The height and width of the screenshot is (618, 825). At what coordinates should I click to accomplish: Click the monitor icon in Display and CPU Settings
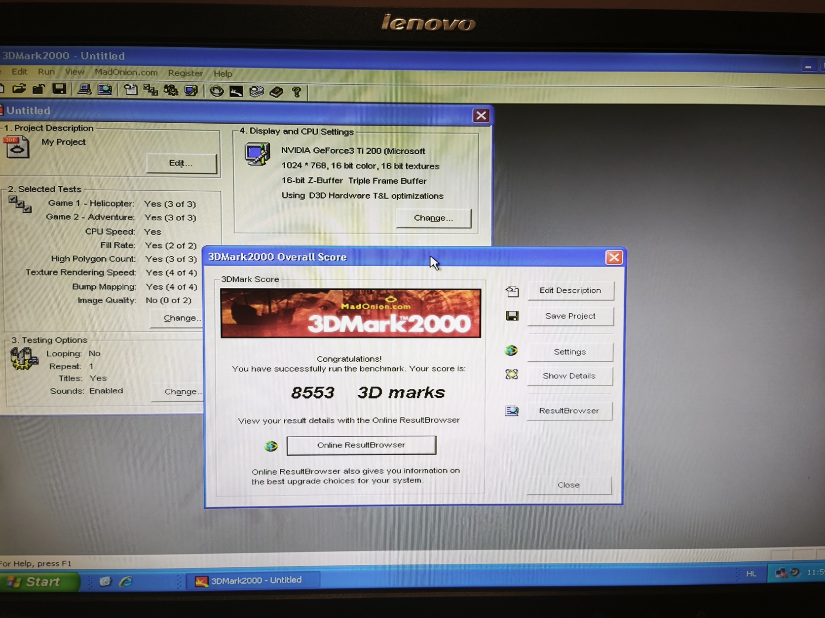click(x=258, y=154)
